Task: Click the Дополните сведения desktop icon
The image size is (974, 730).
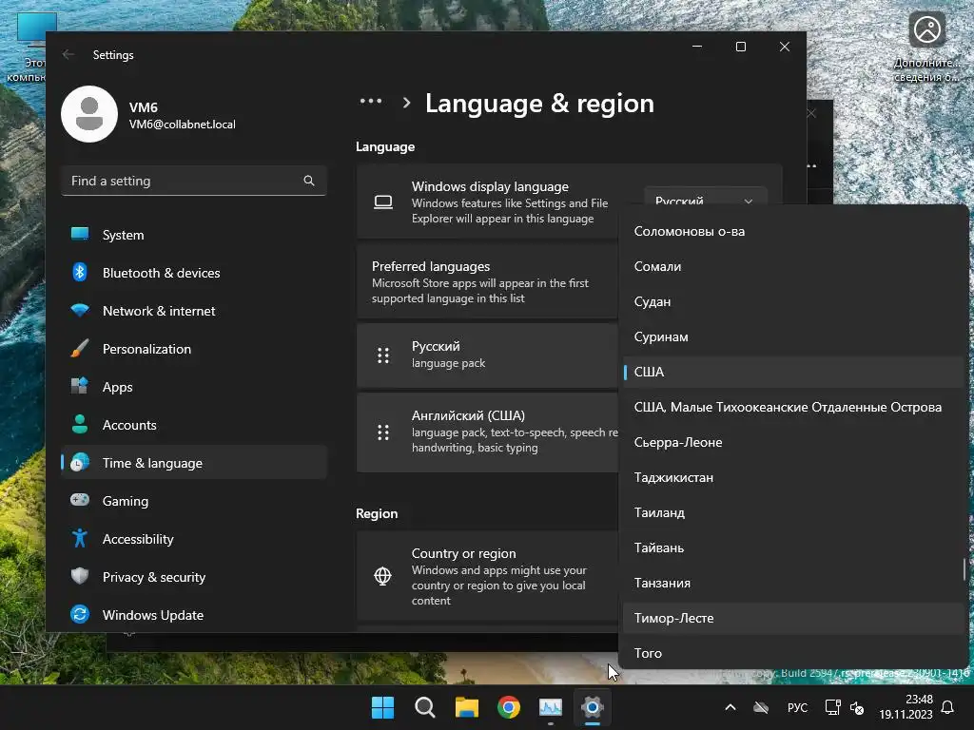Action: [926, 48]
